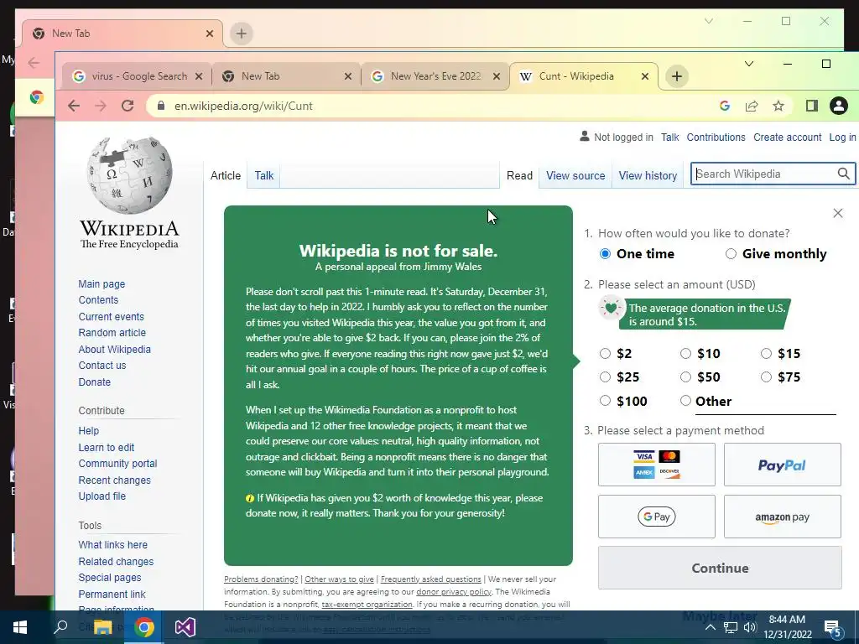Image resolution: width=859 pixels, height=644 pixels.
Task: Select the $10 donation amount
Action: (x=685, y=354)
